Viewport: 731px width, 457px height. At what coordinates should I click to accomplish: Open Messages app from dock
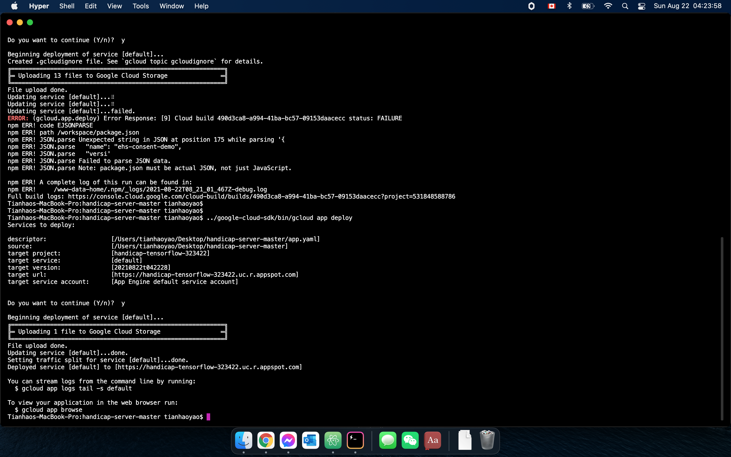(388, 440)
